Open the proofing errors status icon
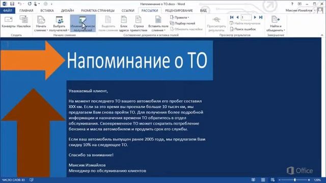Viewport: 326px width, 183px height. pos(32,180)
